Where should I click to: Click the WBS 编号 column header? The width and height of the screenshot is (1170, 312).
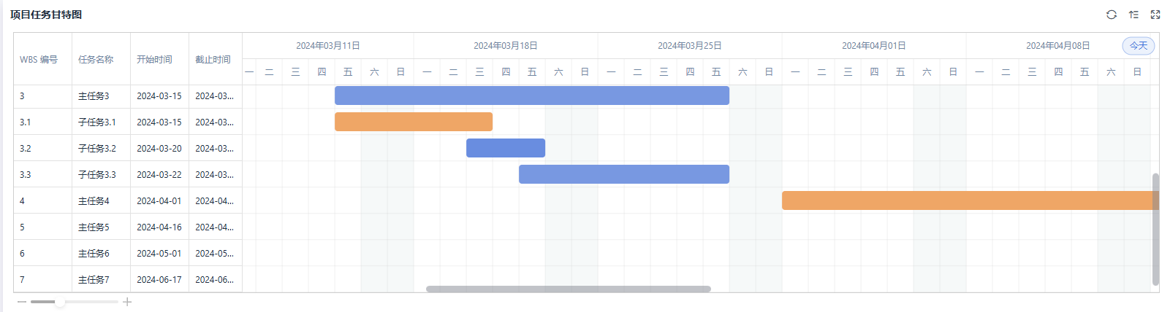pyautogui.click(x=39, y=60)
